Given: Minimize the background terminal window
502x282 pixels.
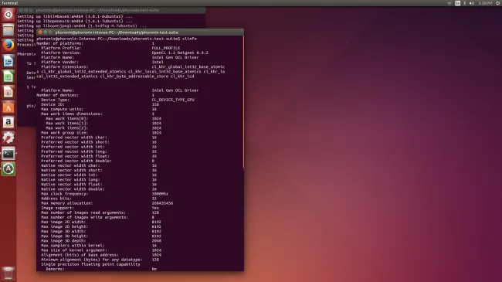Looking at the screenshot, I should [26, 10].
